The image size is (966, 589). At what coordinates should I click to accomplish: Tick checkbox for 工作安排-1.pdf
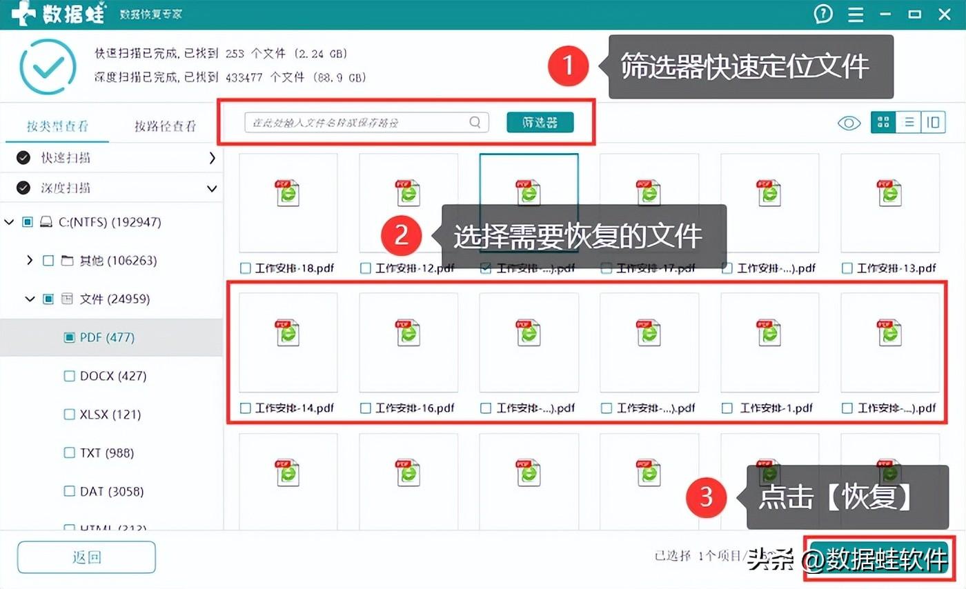pyautogui.click(x=727, y=408)
